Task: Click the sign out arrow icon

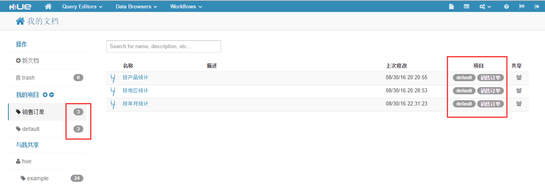Action: (x=537, y=6)
